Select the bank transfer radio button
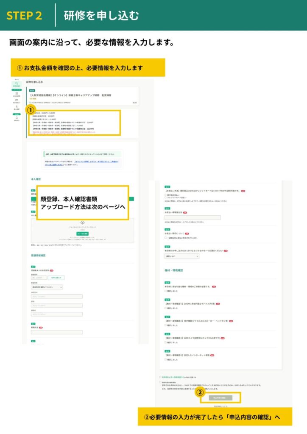 (165, 195)
